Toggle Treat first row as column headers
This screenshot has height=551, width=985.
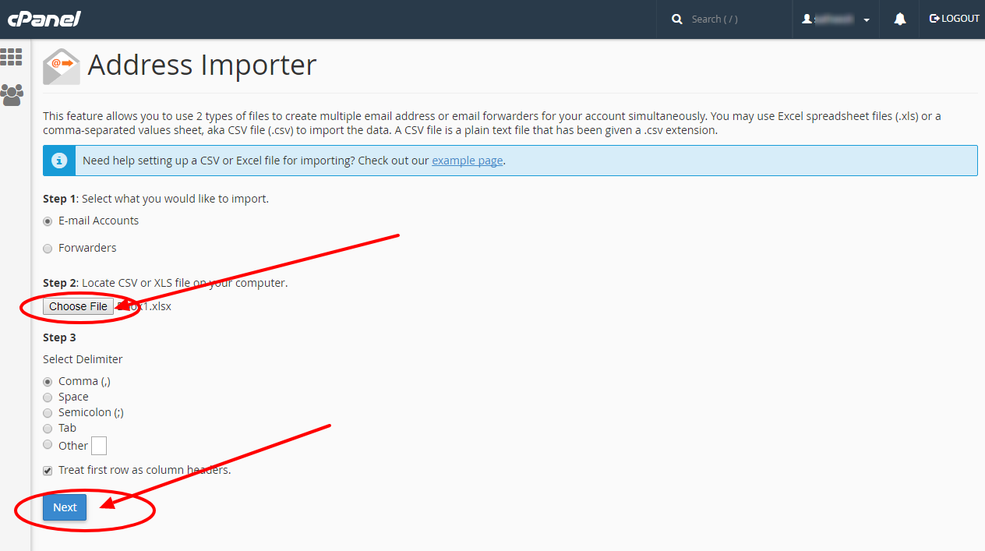(48, 471)
